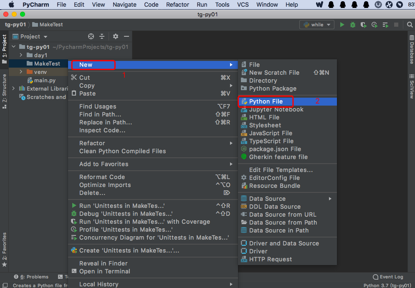415x288 pixels.
Task: Run with Coverage toolbar icon
Action: click(x=363, y=25)
